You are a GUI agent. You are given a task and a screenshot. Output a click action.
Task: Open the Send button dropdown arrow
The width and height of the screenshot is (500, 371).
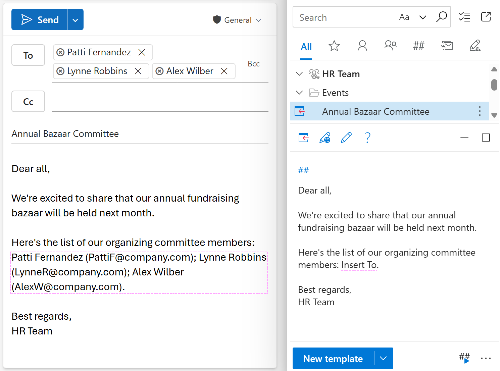pos(75,19)
